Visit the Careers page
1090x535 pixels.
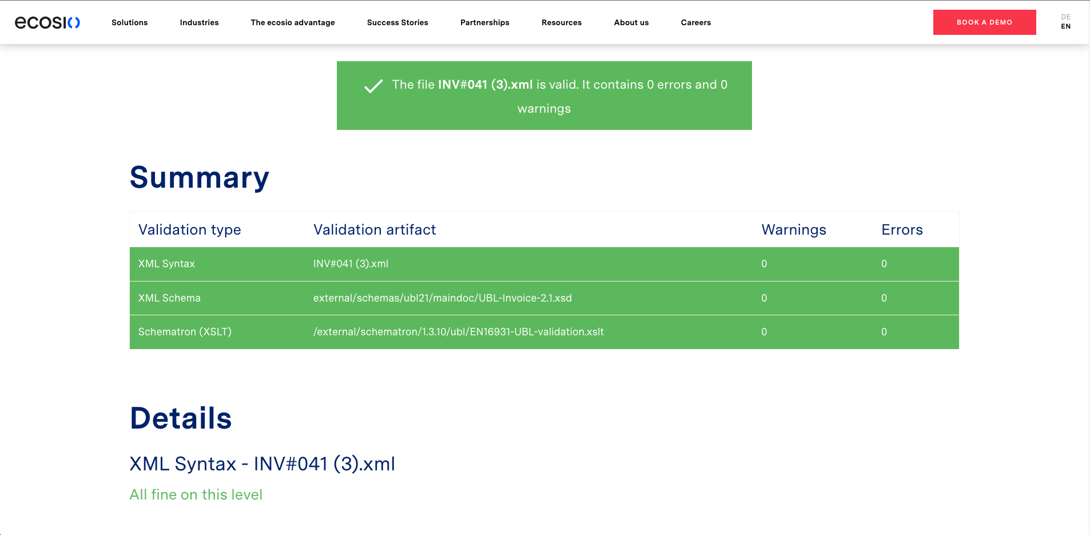tap(695, 22)
